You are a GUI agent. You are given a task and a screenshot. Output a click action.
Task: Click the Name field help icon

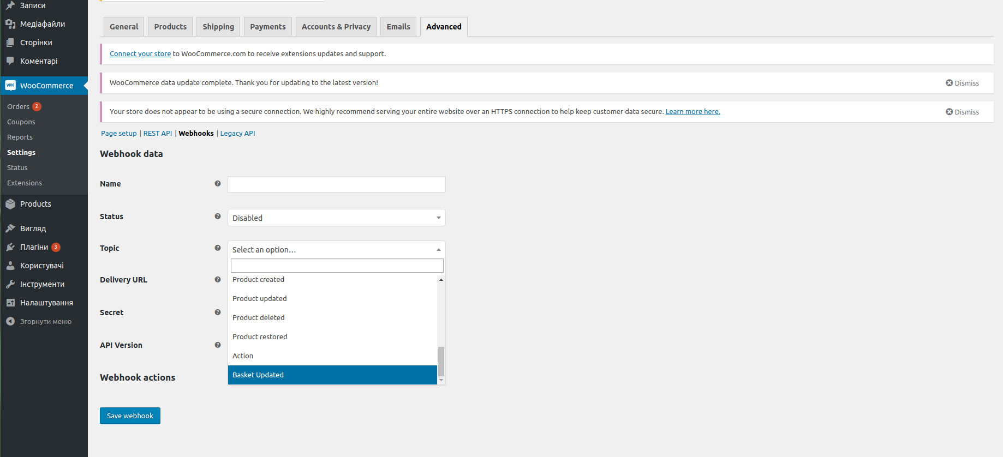click(218, 184)
